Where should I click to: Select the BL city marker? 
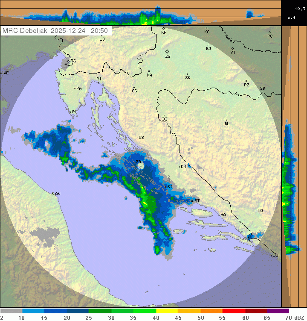click(226, 120)
